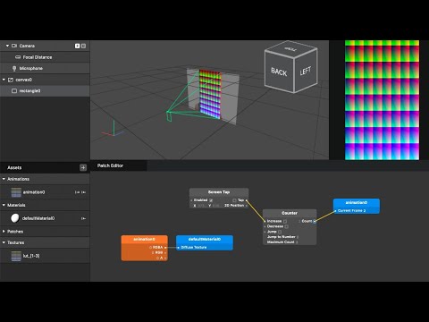The height and width of the screenshot is (322, 429).
Task: Collapse the Animations asset group
Action: (x=4, y=179)
